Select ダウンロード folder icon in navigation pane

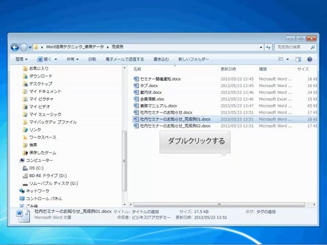25,76
